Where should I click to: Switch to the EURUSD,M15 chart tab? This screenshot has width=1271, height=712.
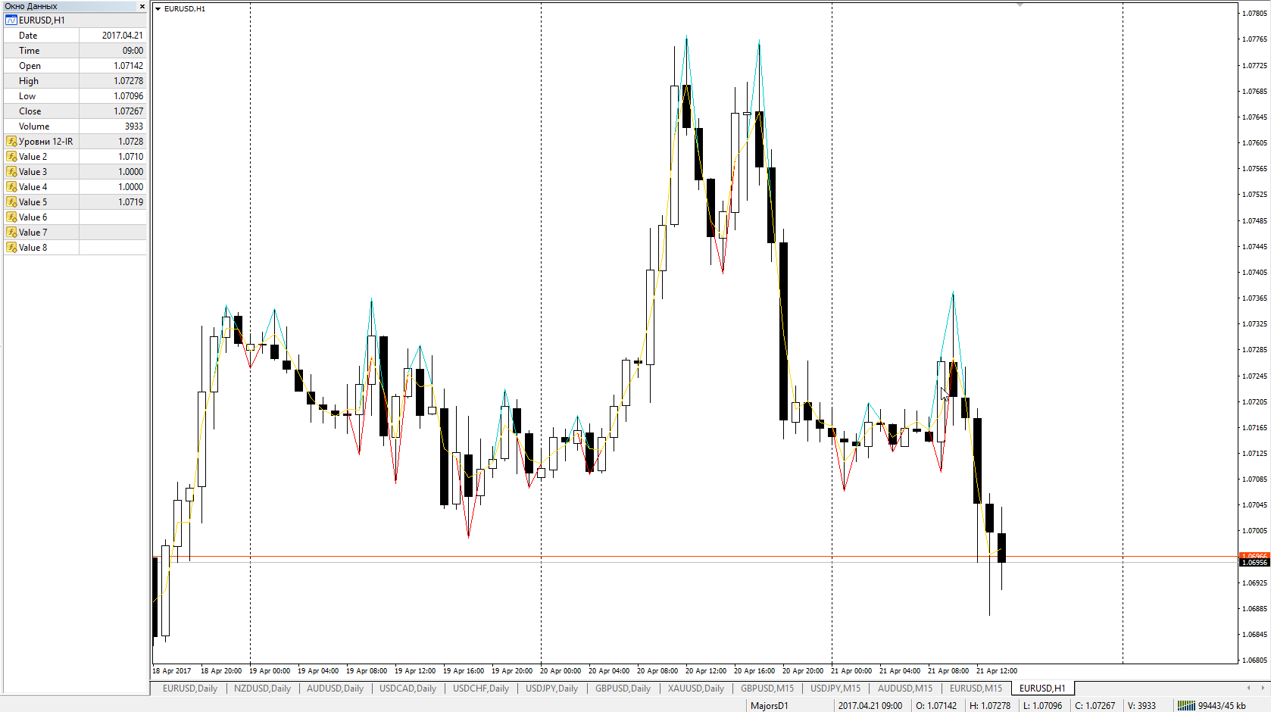976,689
